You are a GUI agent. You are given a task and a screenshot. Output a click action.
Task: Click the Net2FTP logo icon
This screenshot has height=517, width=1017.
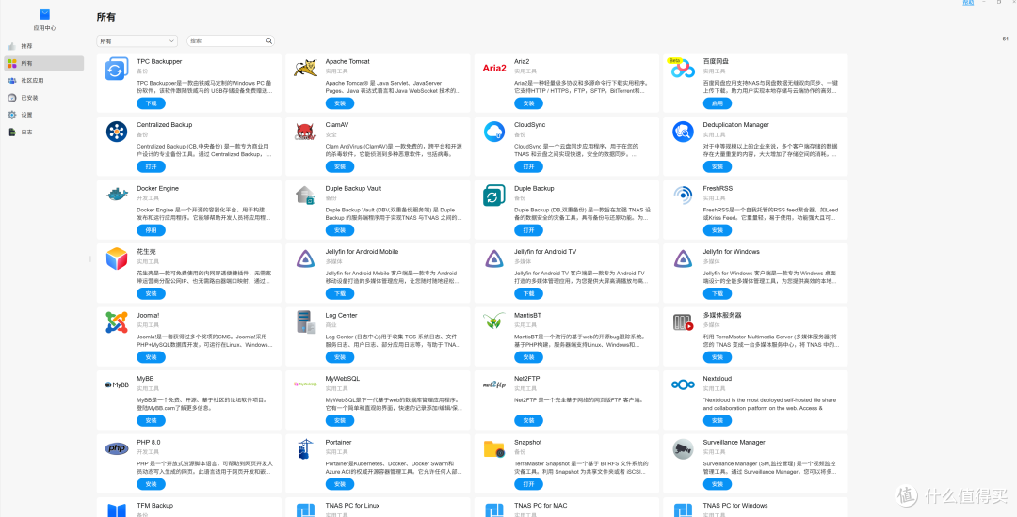[x=494, y=385]
